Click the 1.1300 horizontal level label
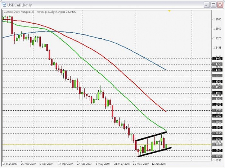 217,70
